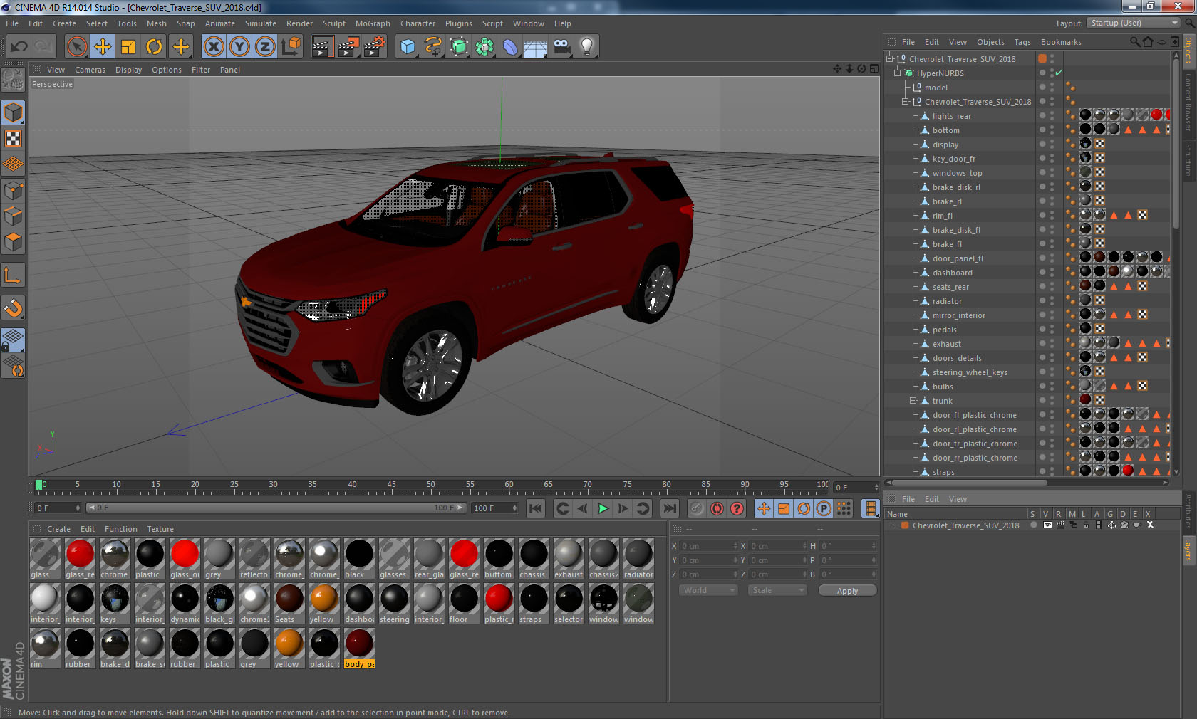Switch to Model mode in left sidebar
This screenshot has height=719, width=1197.
pos(14,112)
